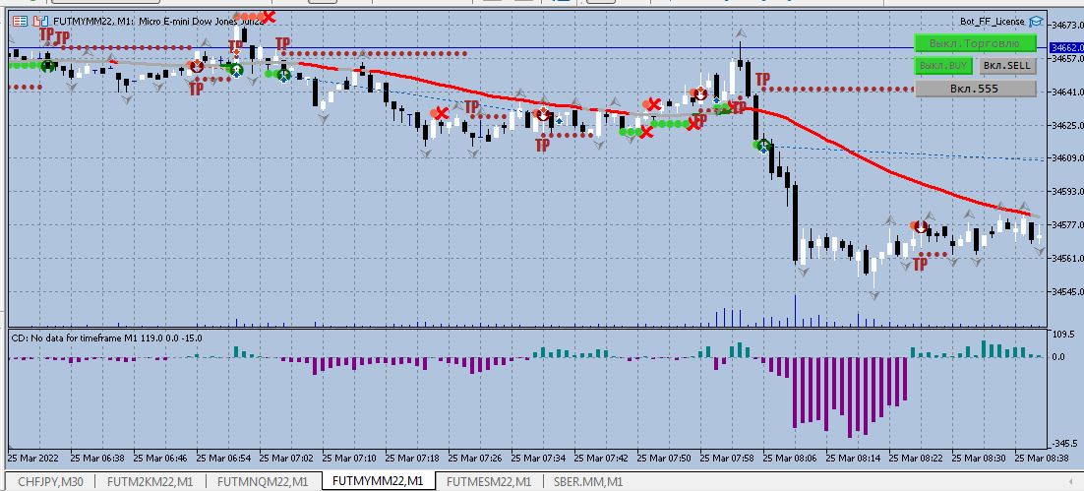The width and height of the screenshot is (1084, 491).
Task: Click the 25 Mar 08:14 time label
Action: pyautogui.click(x=856, y=458)
